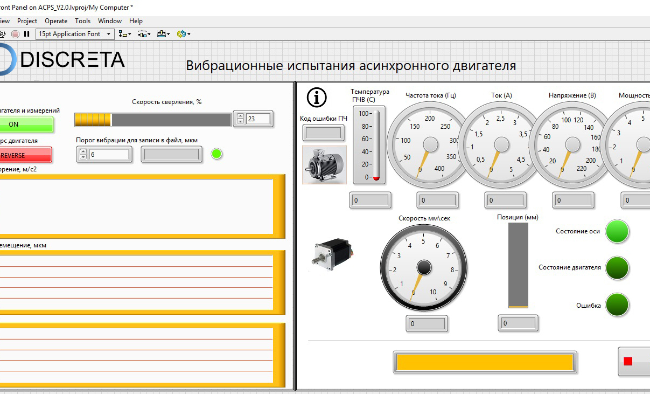This screenshot has height=394, width=650.
Task: Open the Operate menu
Action: coord(56,21)
